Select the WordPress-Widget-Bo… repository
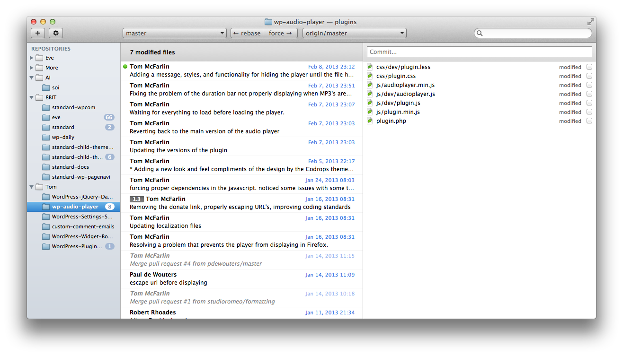 point(73,236)
